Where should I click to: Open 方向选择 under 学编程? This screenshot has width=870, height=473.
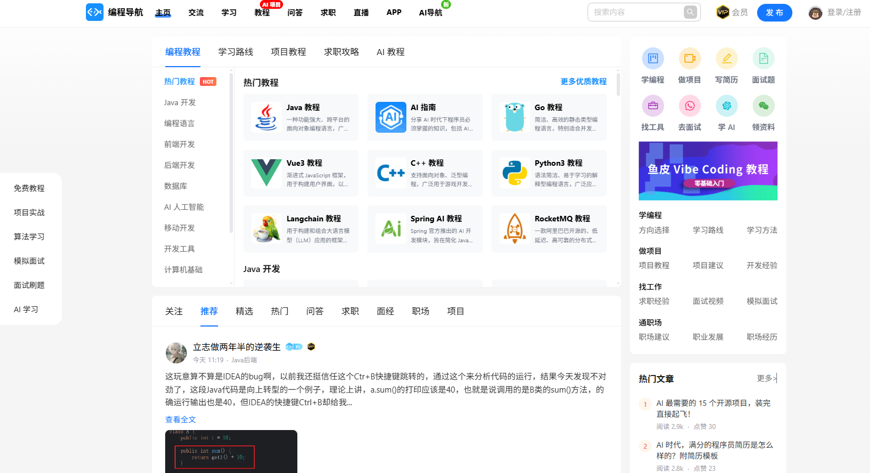[654, 230]
